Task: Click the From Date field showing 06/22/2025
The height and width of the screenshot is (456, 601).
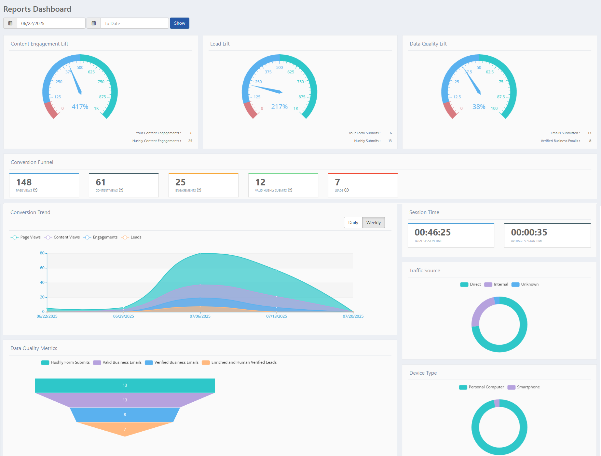Action: click(x=51, y=23)
